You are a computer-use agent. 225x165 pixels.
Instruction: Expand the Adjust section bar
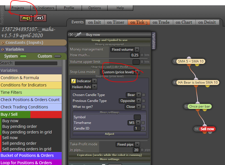coord(110,134)
